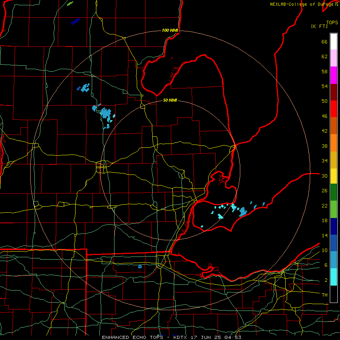Click the '14' legend value
This screenshot has width=340, height=340.
(325, 235)
